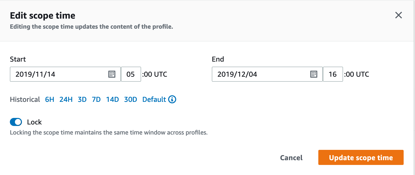Close the Edit scope time dialog
The width and height of the screenshot is (415, 175).
(398, 15)
